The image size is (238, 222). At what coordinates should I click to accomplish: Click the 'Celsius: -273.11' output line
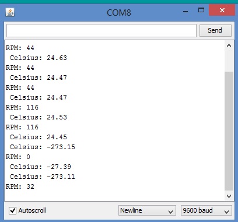point(43,177)
